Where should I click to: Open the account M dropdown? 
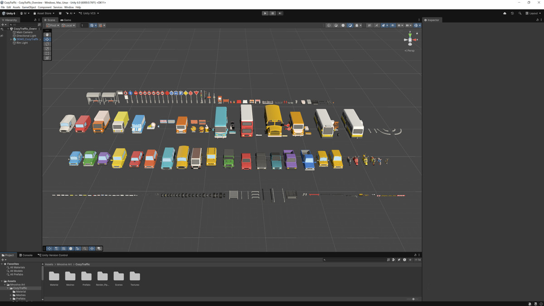coord(24,13)
